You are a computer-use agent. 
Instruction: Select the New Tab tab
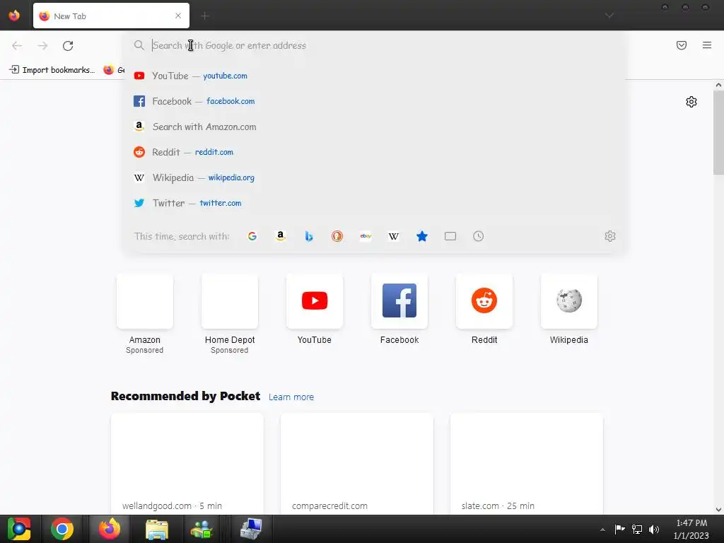(x=111, y=16)
